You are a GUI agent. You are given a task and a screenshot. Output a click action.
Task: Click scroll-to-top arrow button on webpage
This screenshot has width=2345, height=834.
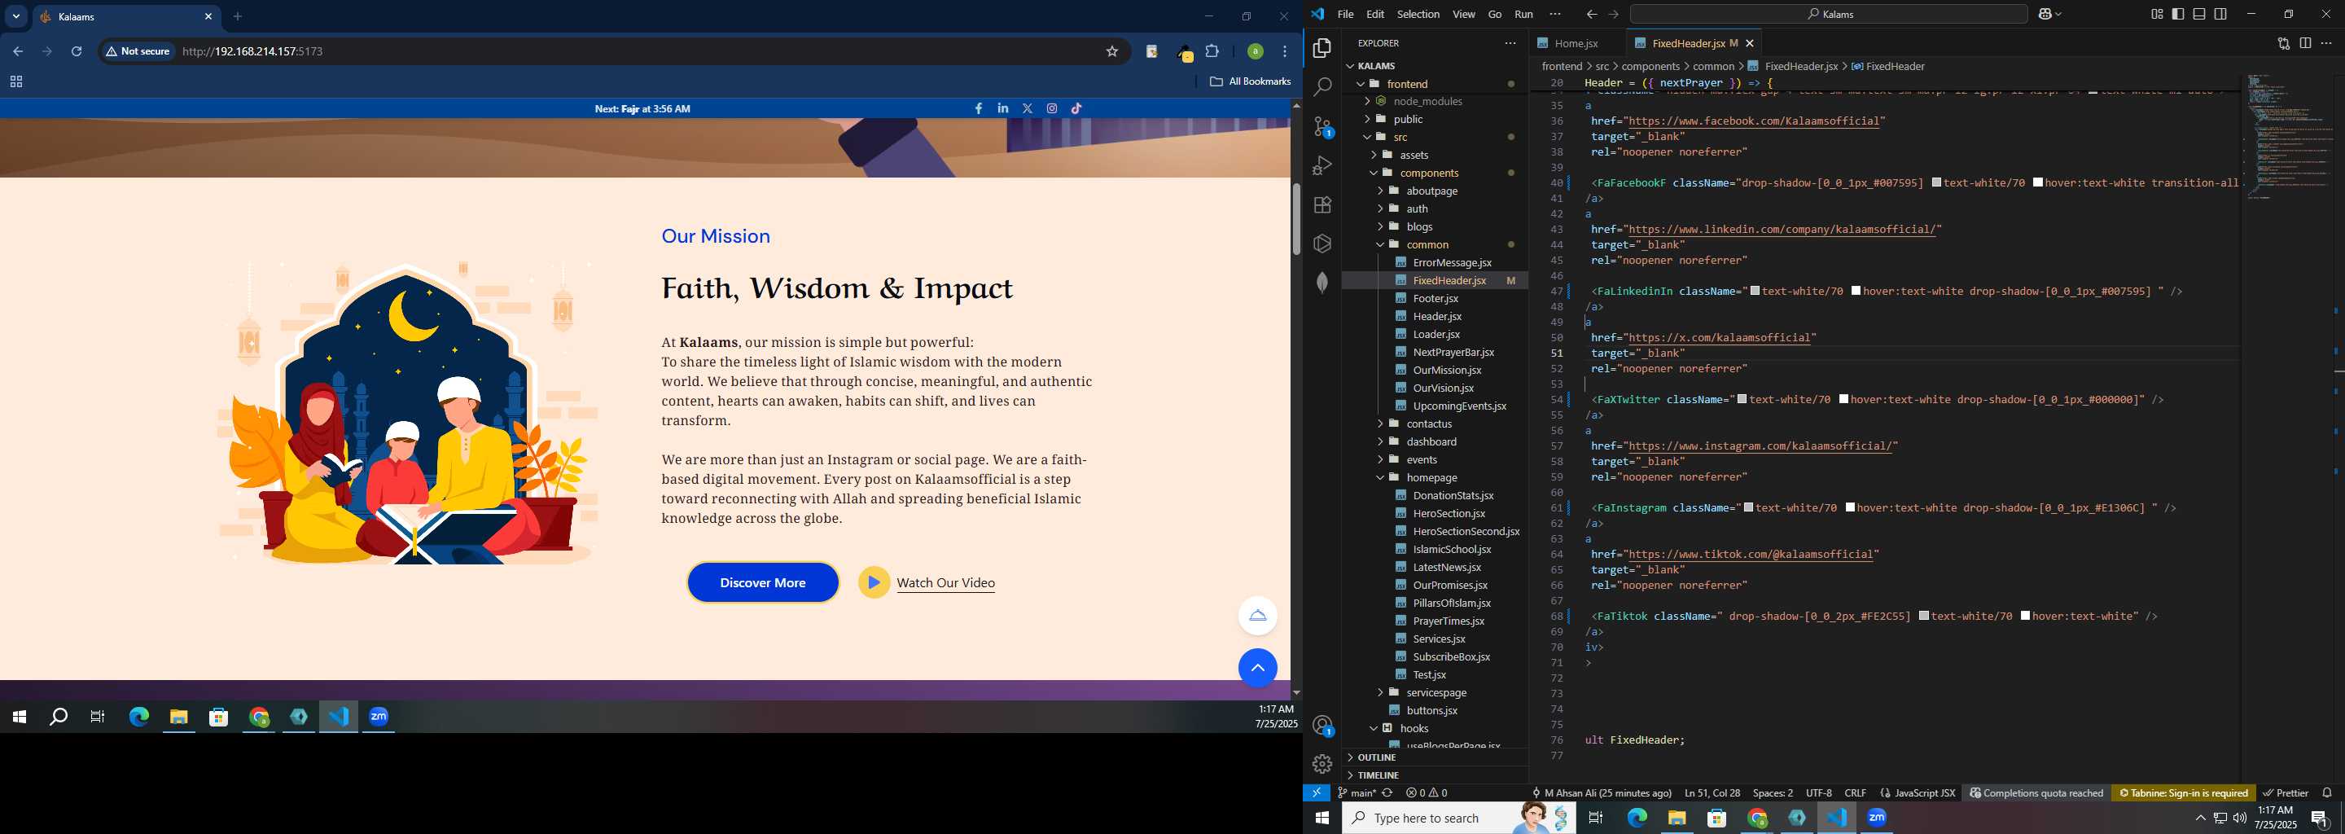(1257, 669)
